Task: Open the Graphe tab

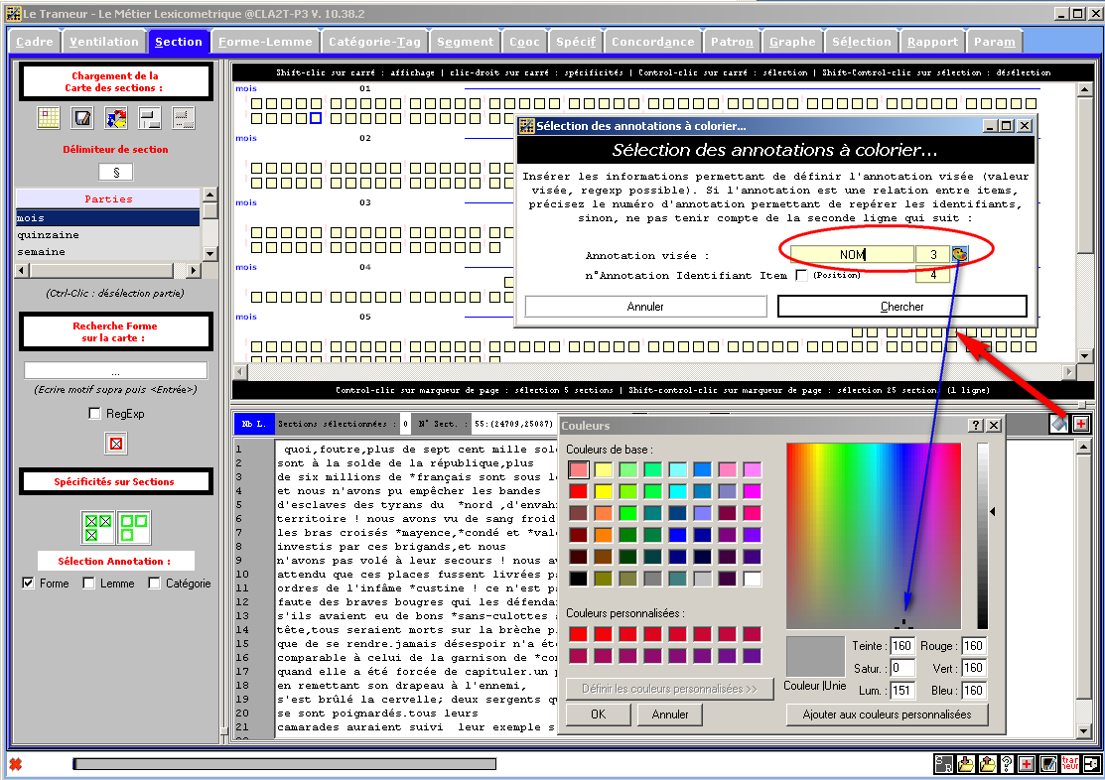Action: (x=793, y=42)
